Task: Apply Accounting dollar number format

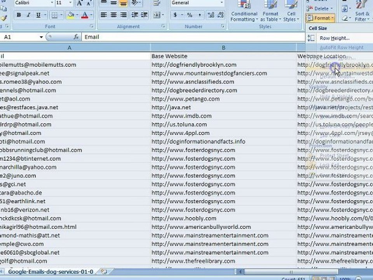Action: tap(175, 15)
